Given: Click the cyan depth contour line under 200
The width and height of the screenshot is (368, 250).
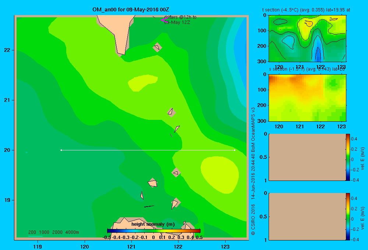Looking at the screenshot, I should click(x=35, y=236).
